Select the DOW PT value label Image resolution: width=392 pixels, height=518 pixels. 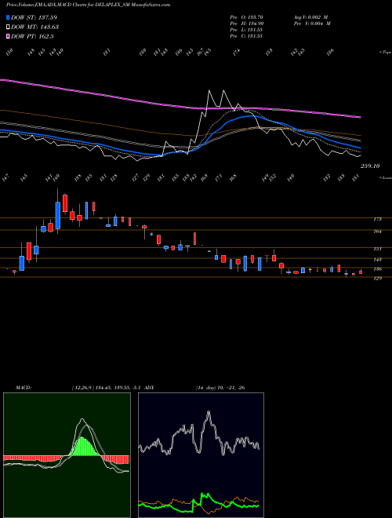(32, 36)
